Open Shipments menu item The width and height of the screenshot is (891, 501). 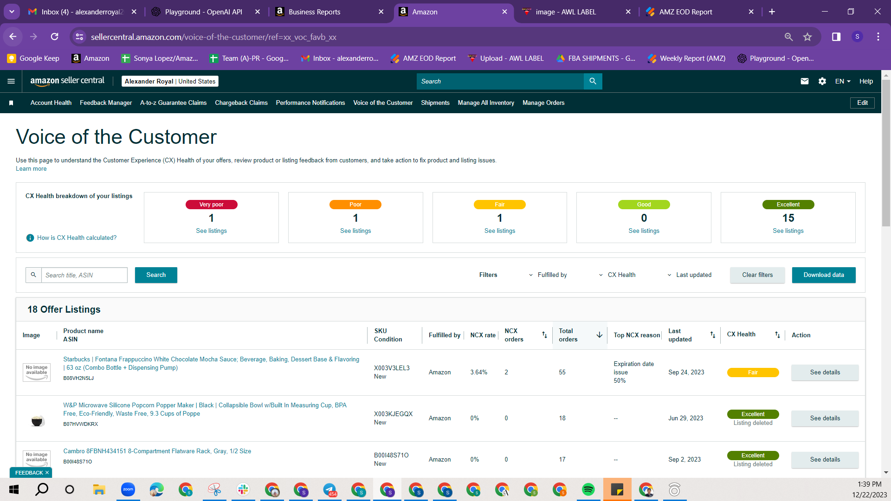point(435,103)
